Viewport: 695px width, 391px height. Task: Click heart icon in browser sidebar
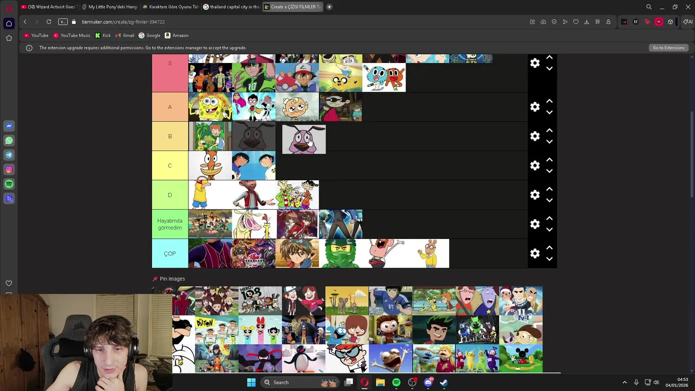[x=9, y=283]
